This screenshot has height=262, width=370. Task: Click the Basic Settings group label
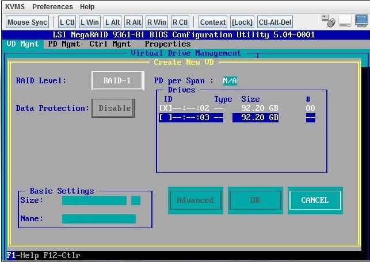pyautogui.click(x=62, y=191)
